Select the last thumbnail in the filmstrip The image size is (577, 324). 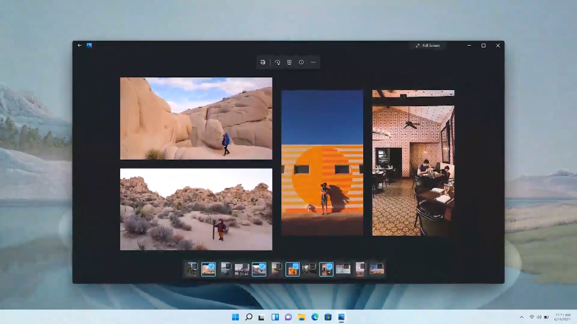377,269
